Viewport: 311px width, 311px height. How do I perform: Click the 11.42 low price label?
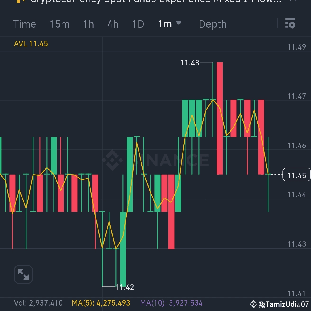[x=124, y=287]
